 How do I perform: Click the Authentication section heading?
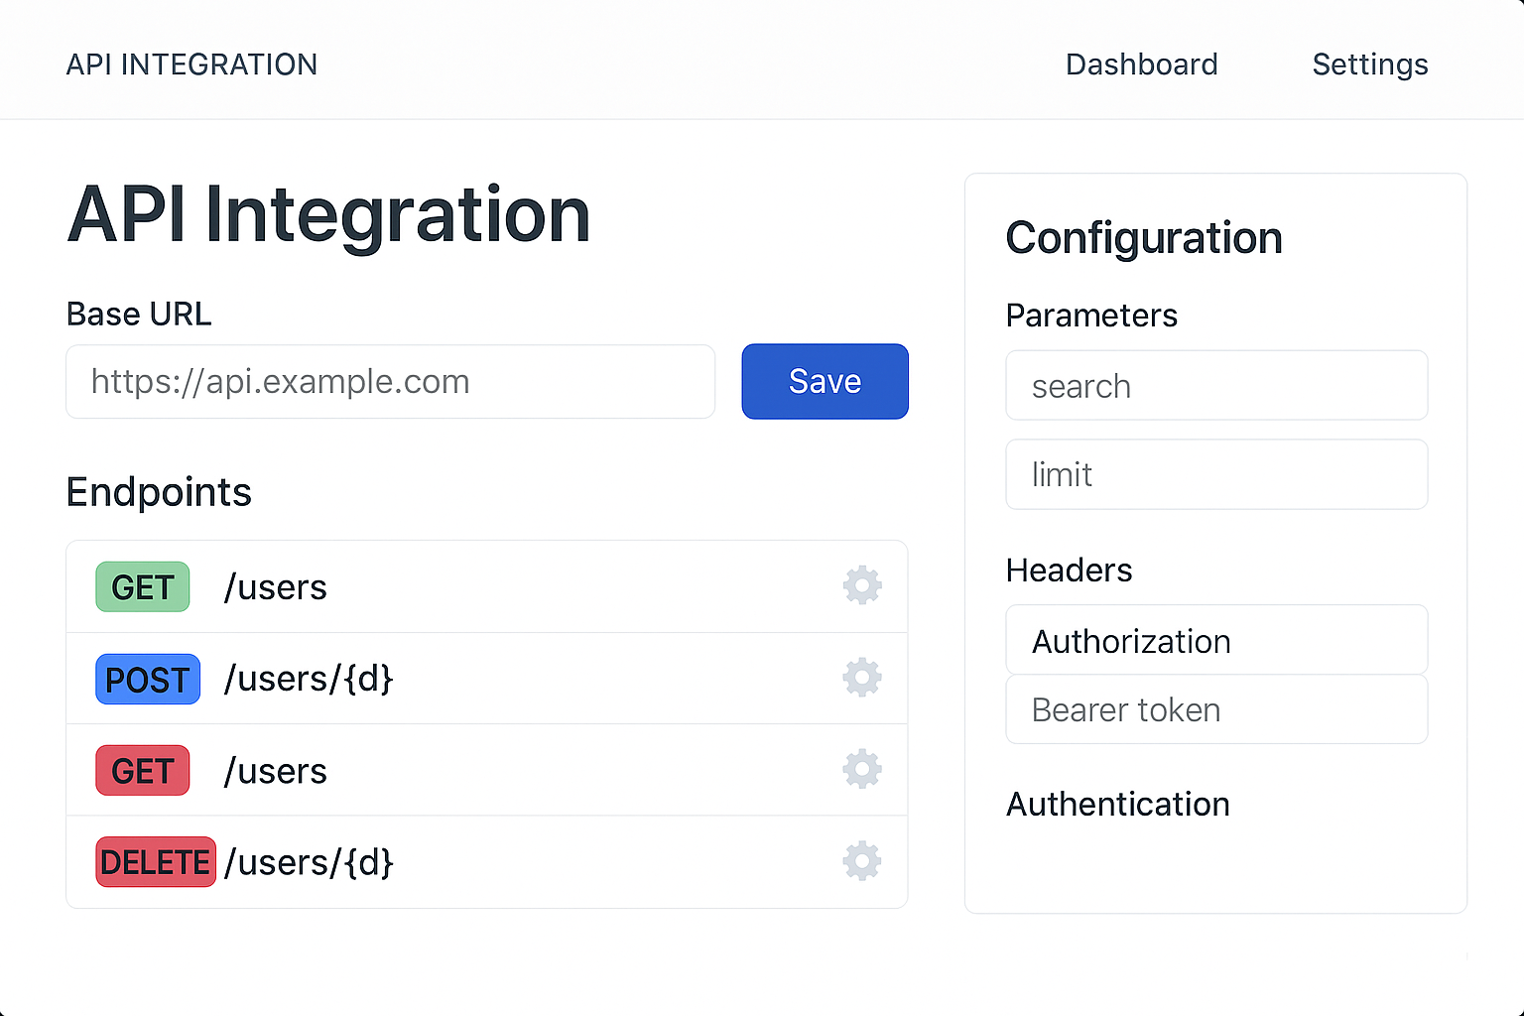click(x=1117, y=804)
